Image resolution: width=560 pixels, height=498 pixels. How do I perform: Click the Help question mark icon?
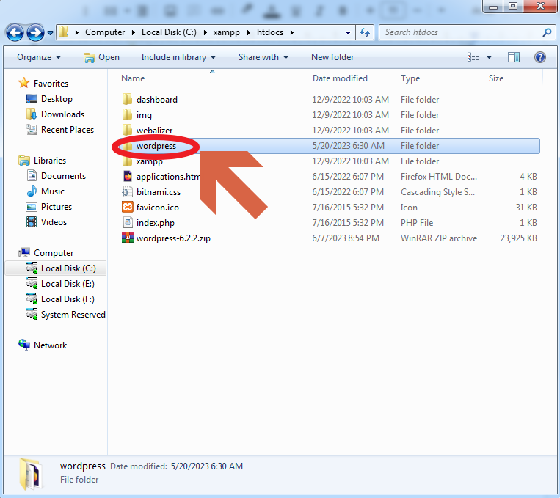[540, 57]
